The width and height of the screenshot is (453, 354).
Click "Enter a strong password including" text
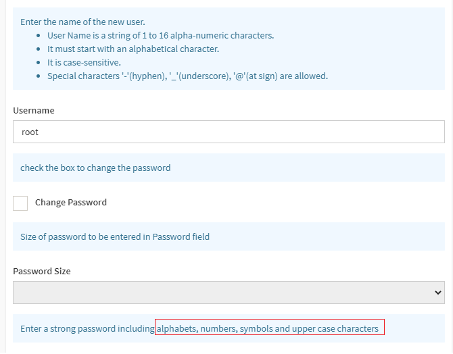pyautogui.click(x=87, y=329)
